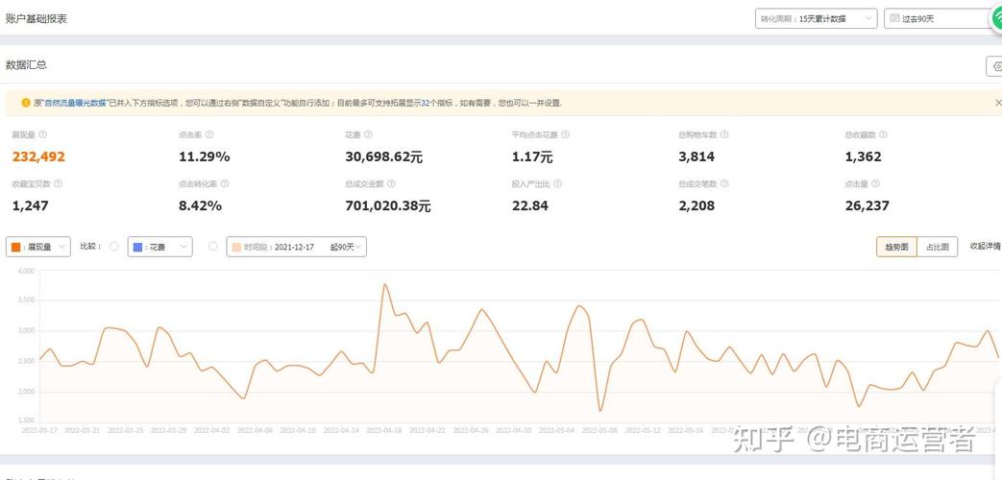Screen dimensions: 1002x480
Task: Switch to 趋势图 chart view
Action: (896, 247)
